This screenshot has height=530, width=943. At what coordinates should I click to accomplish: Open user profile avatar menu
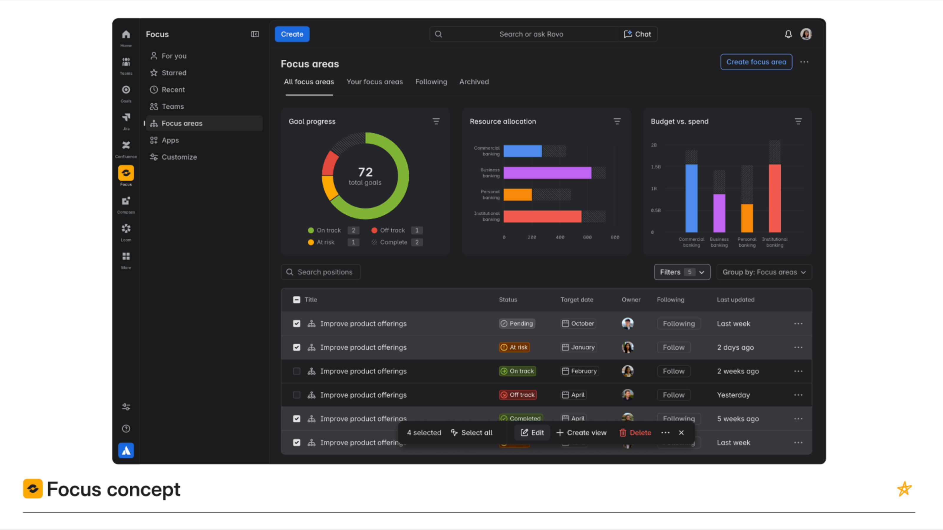806,34
